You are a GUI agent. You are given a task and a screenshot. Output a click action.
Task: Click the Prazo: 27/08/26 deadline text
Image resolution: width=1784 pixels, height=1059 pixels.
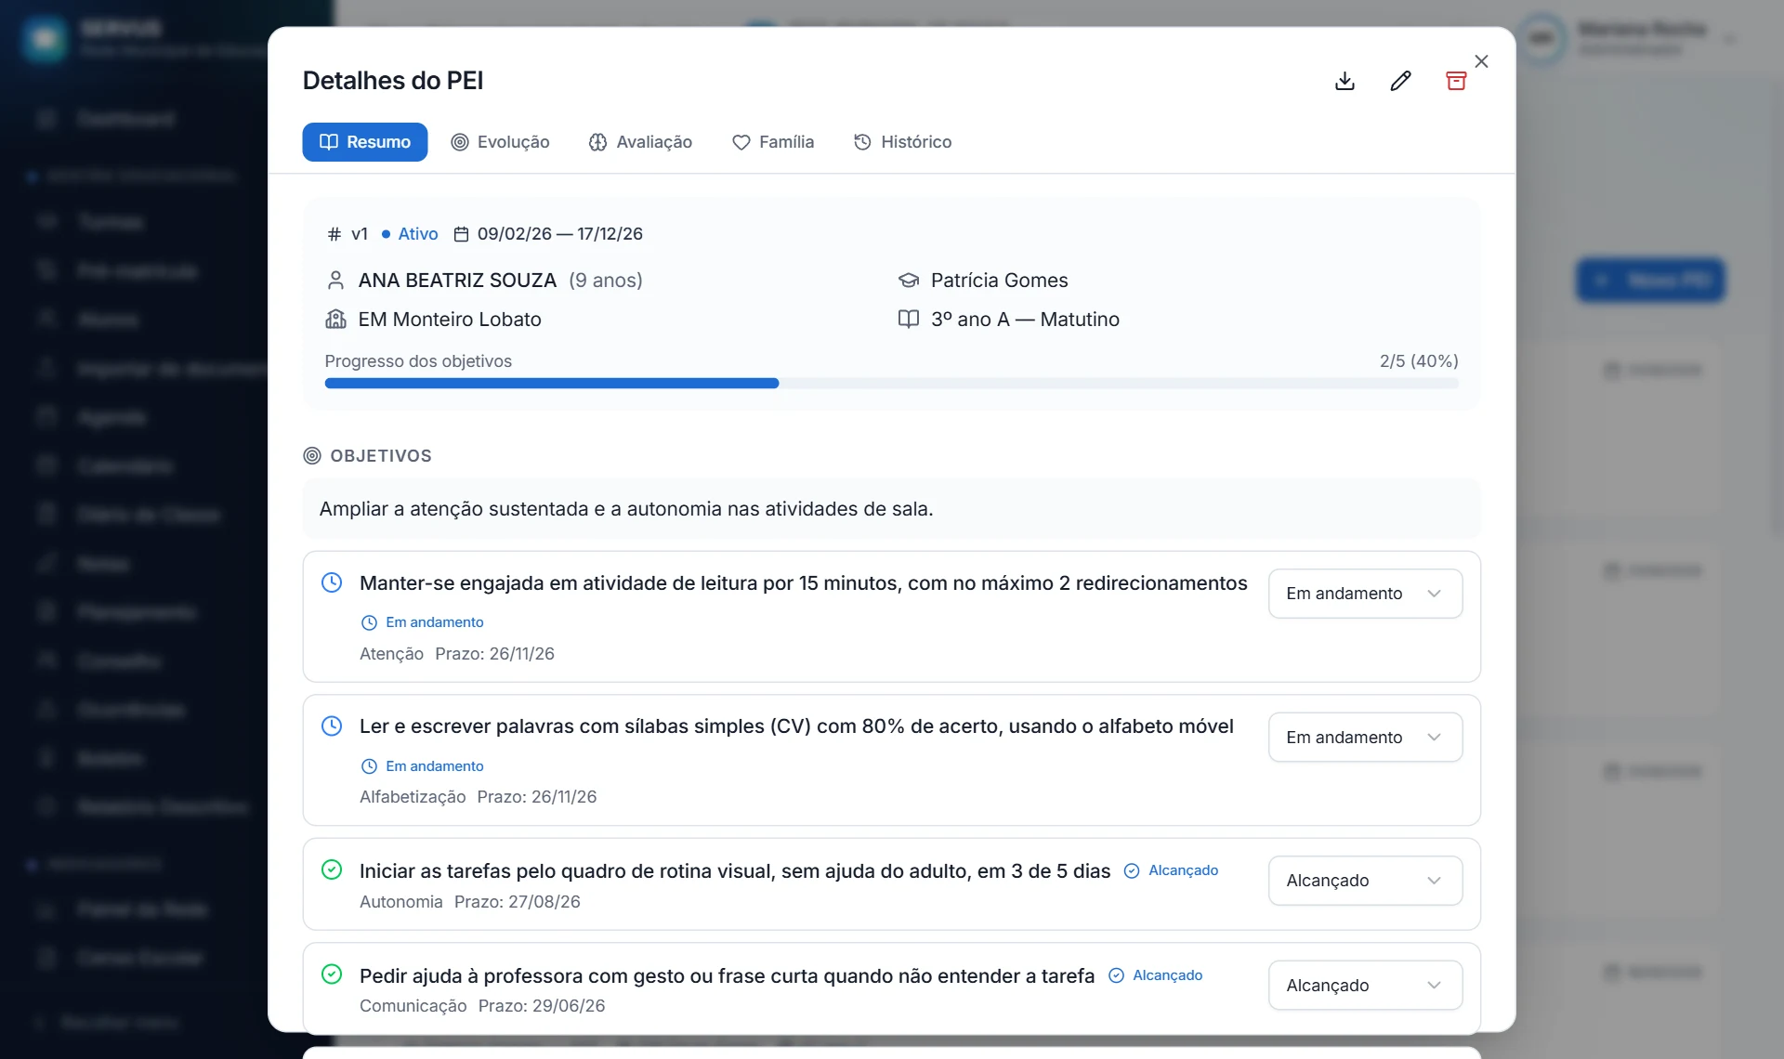tap(517, 902)
